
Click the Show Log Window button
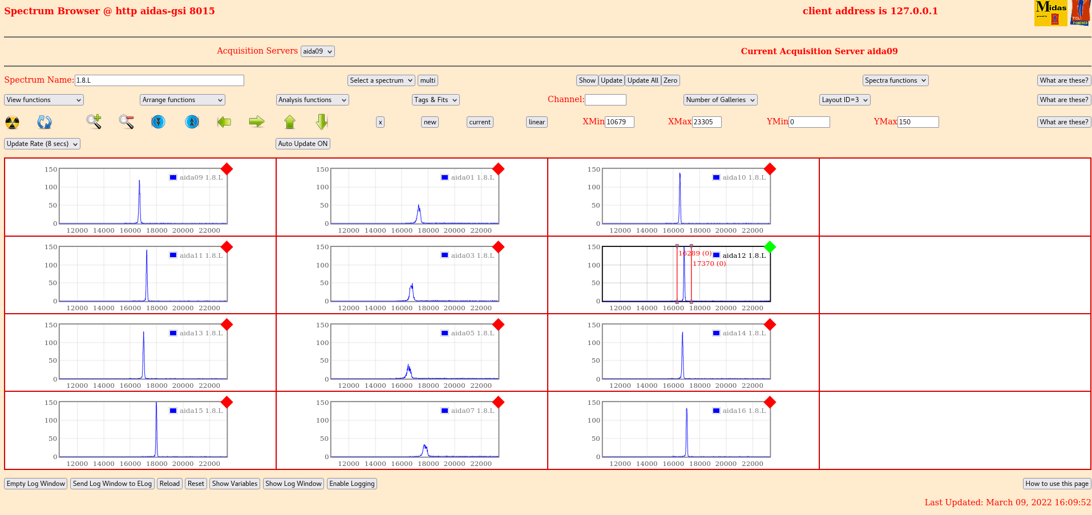pyautogui.click(x=293, y=484)
